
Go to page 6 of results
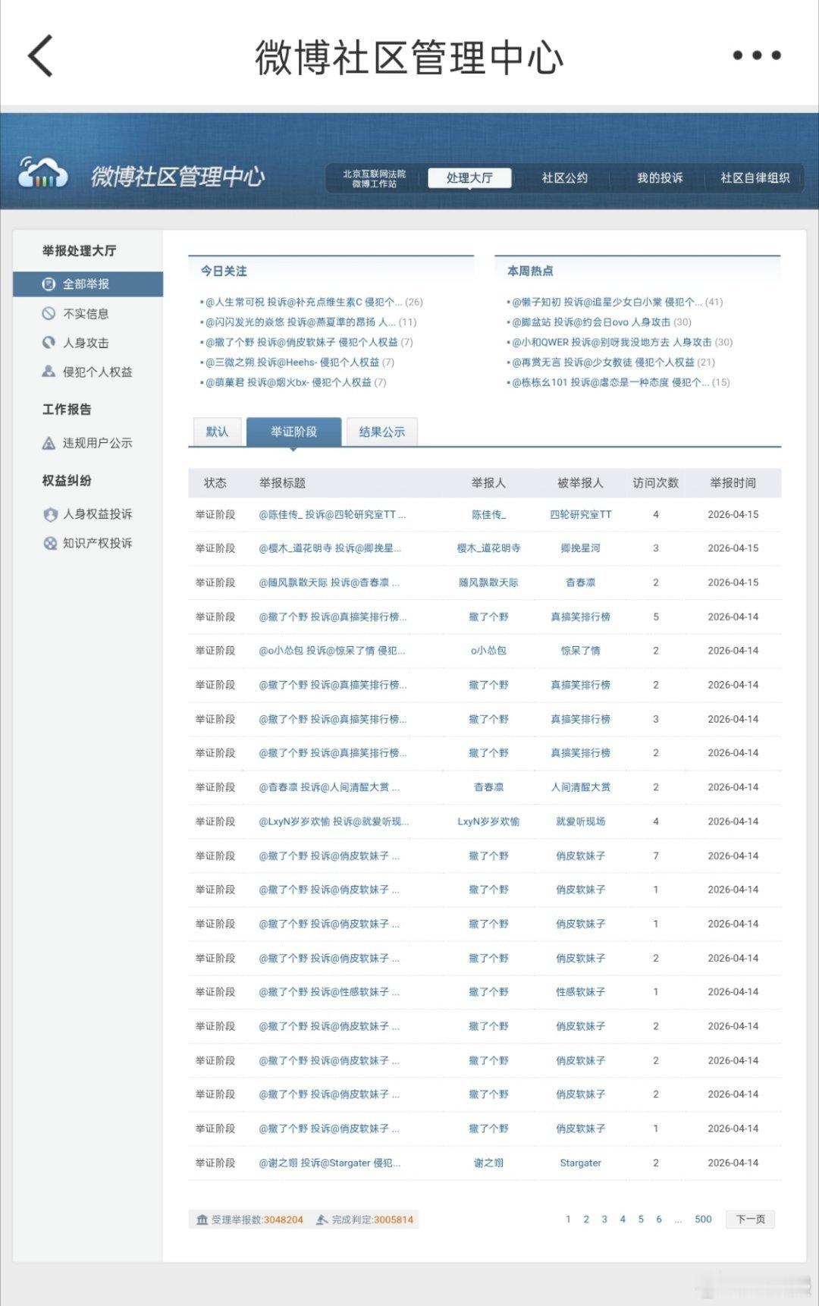(x=659, y=1220)
